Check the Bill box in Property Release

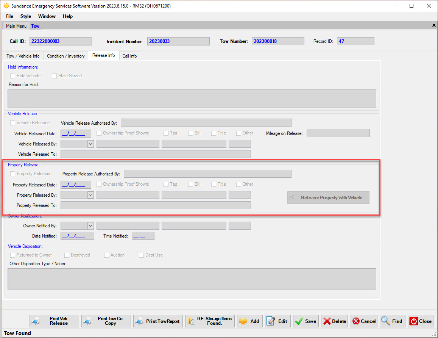pyautogui.click(x=190, y=184)
